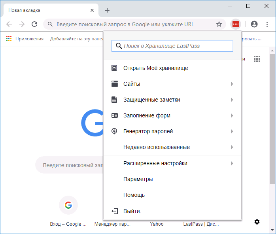This screenshot has height=234, width=276.
Task: Expand the Заполнение форм submenu arrow
Action: point(232,115)
